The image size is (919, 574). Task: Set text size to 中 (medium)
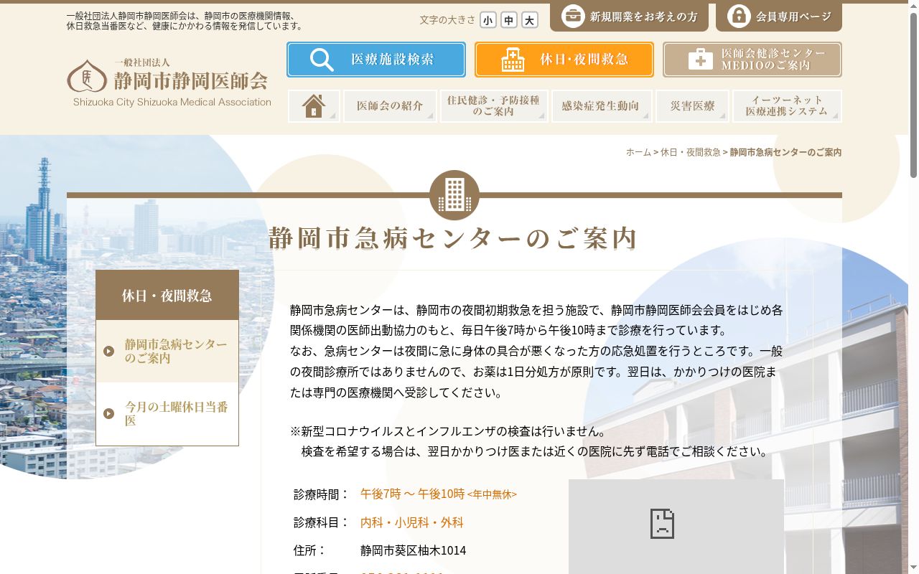click(x=509, y=20)
